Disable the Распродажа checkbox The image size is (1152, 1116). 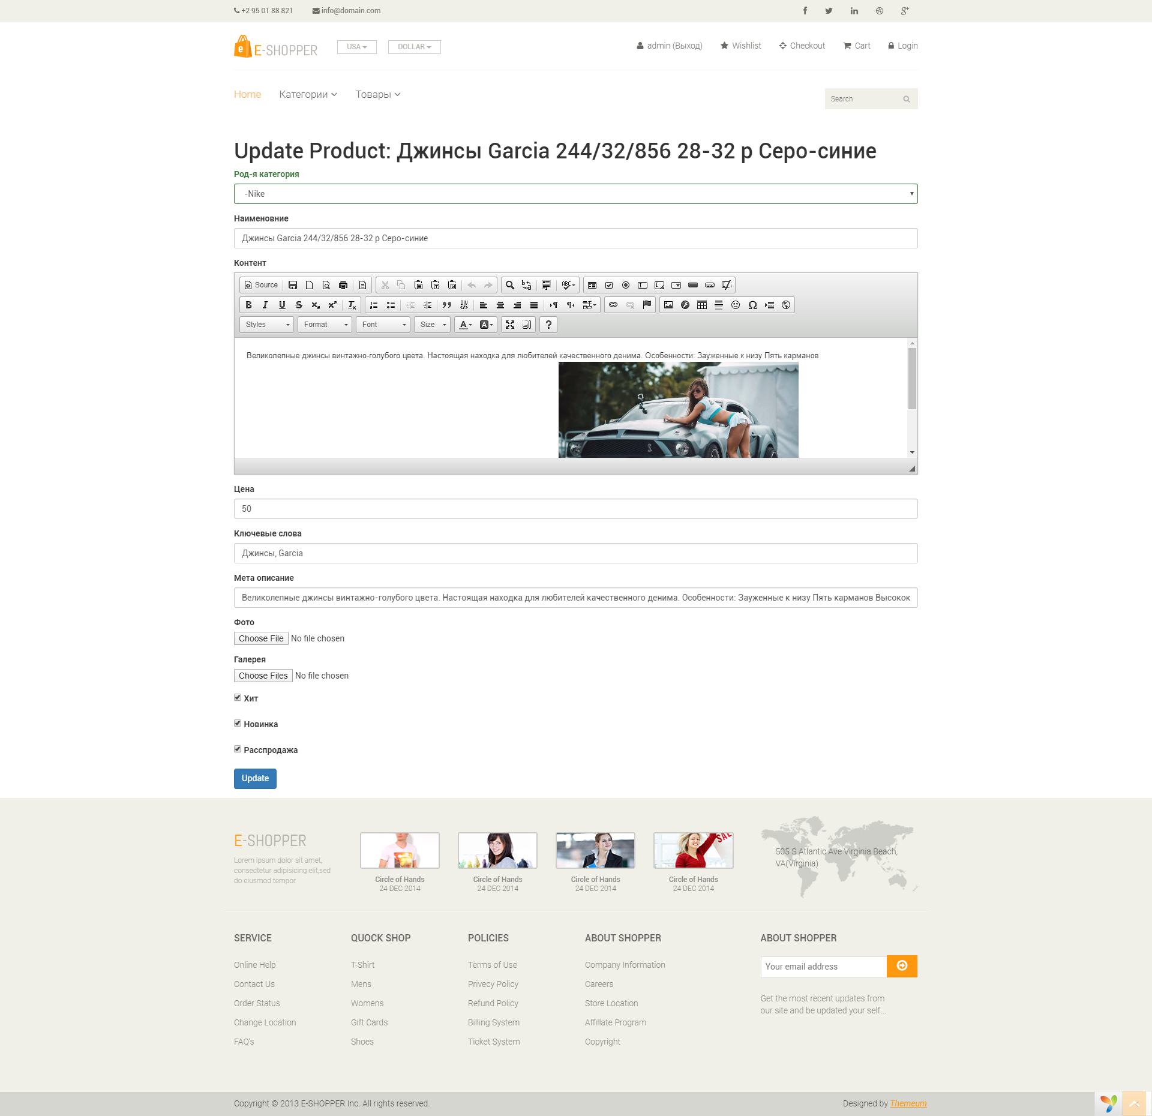coord(238,749)
